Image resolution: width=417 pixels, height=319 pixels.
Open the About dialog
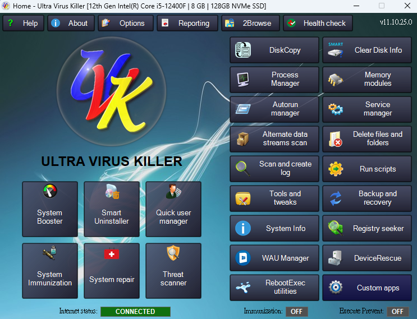click(71, 23)
